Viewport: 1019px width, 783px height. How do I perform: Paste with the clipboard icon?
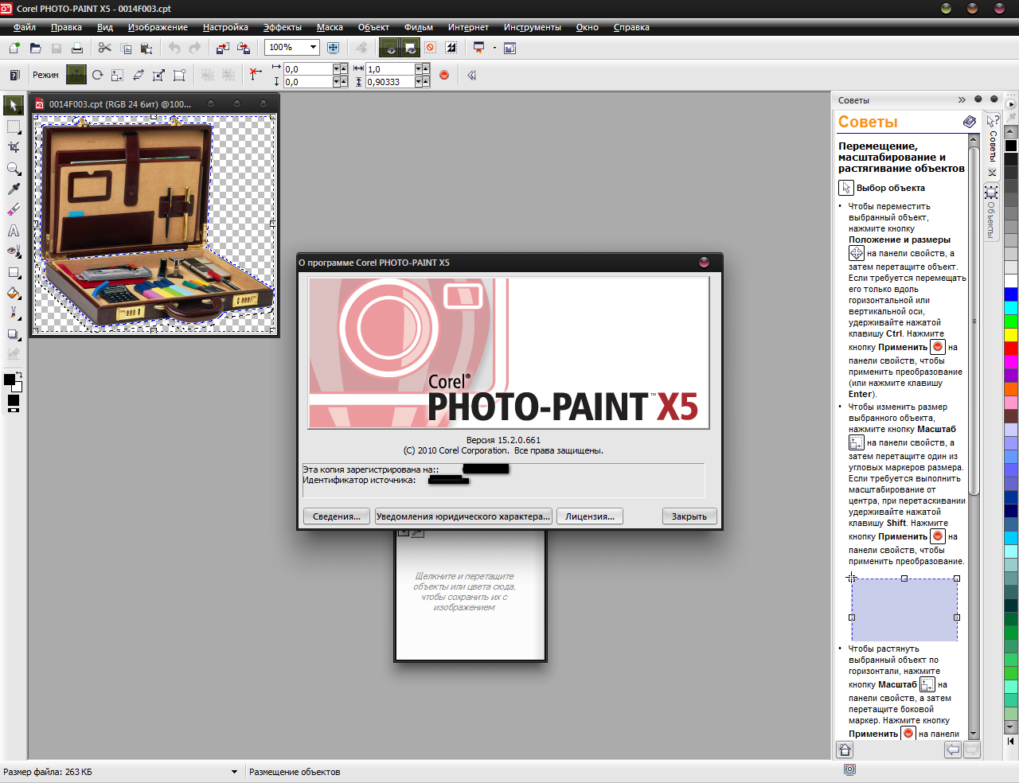(x=146, y=48)
